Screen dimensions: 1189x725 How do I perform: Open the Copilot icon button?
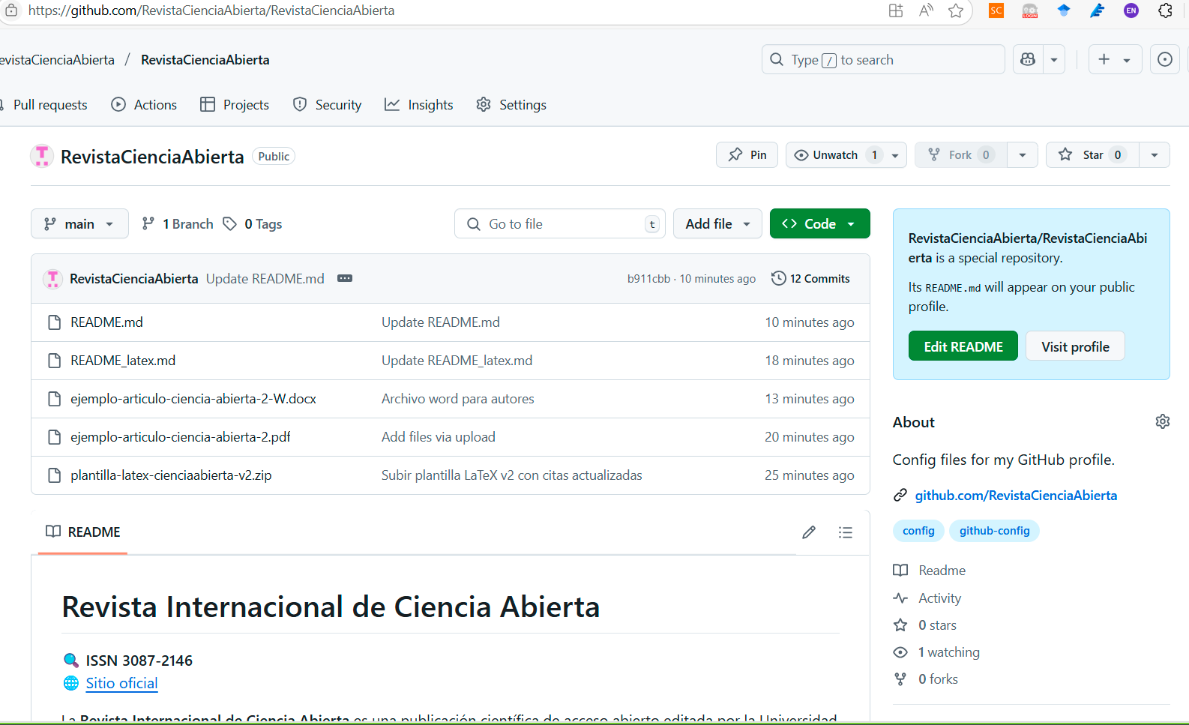tap(1028, 59)
